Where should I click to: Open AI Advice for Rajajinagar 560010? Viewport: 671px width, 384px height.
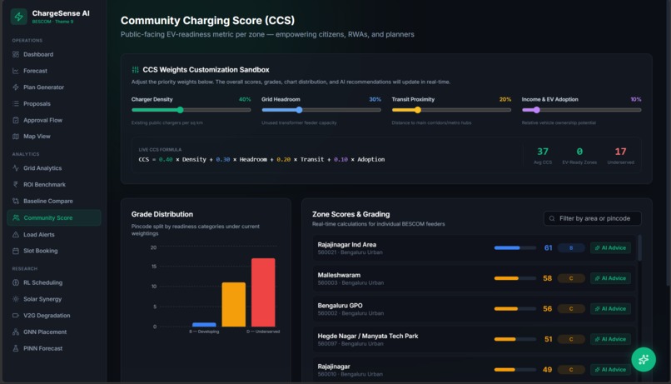(x=610, y=370)
